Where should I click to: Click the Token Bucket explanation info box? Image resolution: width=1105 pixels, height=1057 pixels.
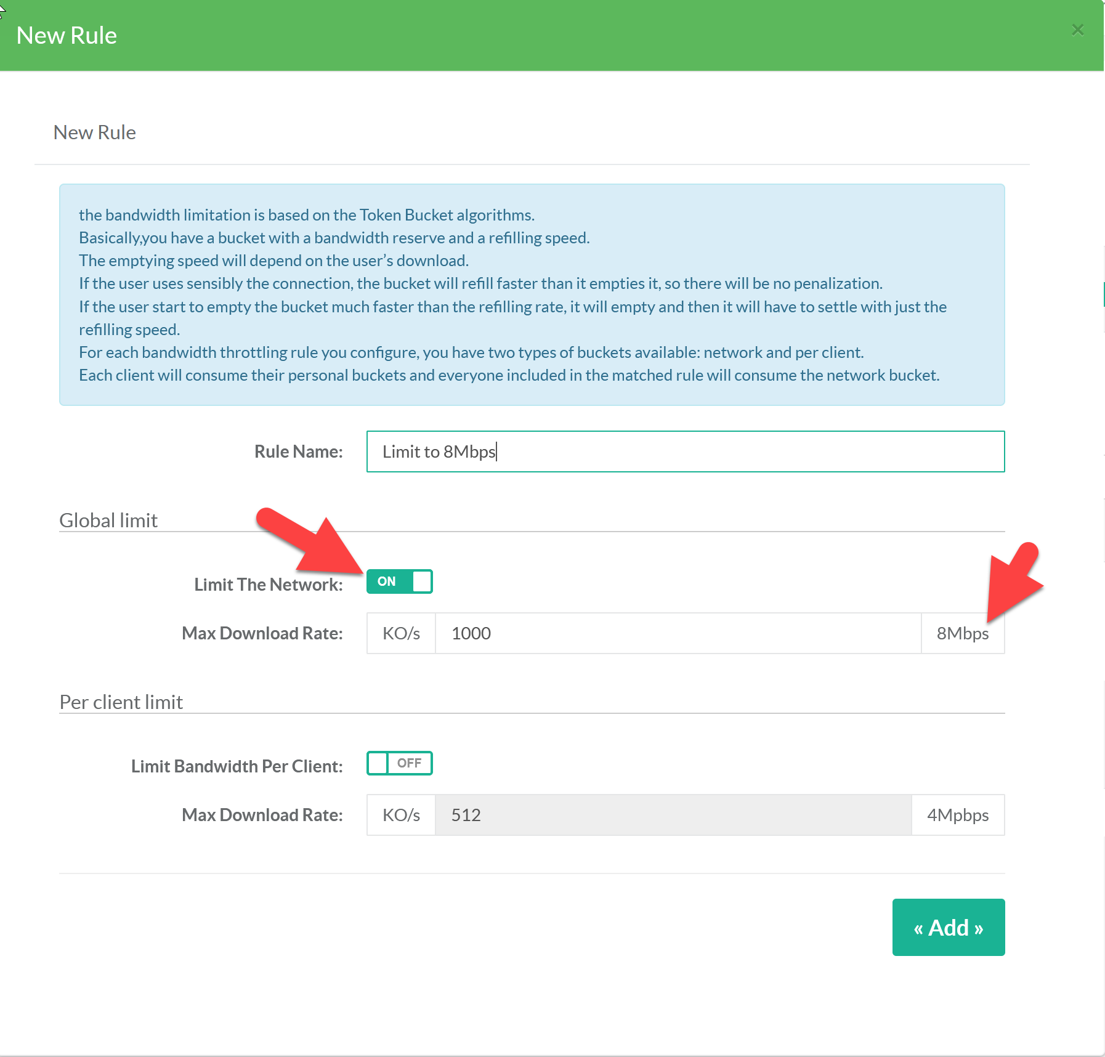[532, 294]
